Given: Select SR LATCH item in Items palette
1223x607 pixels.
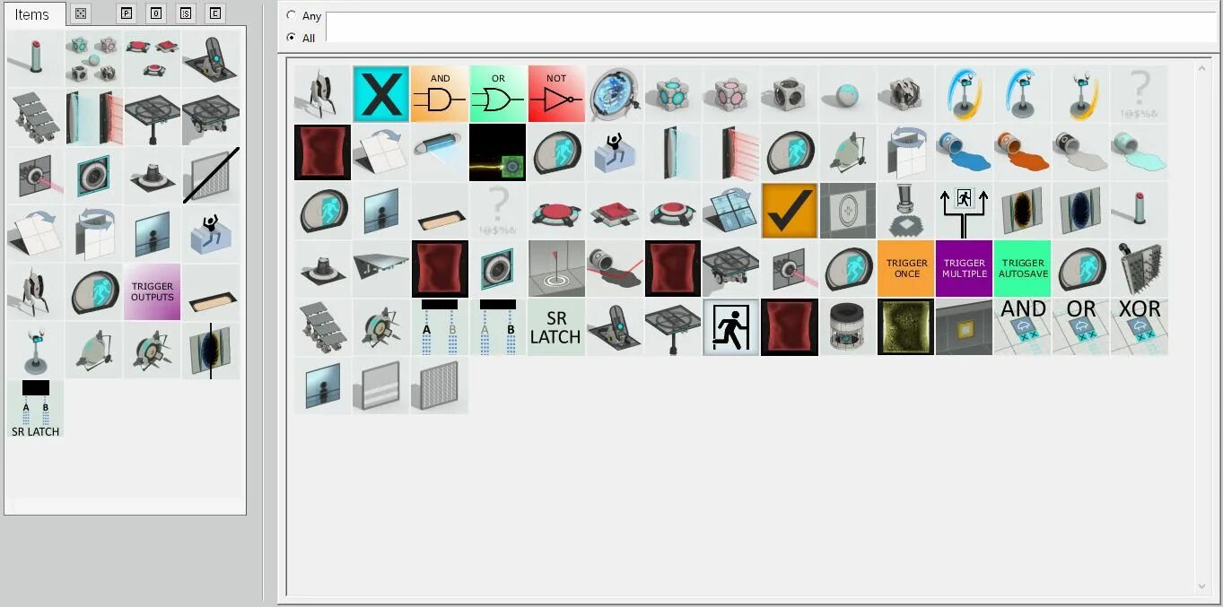Looking at the screenshot, I should point(36,409).
